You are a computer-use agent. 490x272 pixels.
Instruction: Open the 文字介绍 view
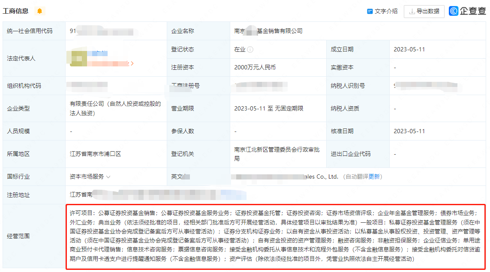(x=386, y=12)
